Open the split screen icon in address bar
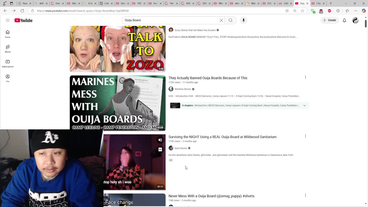 (x=287, y=11)
